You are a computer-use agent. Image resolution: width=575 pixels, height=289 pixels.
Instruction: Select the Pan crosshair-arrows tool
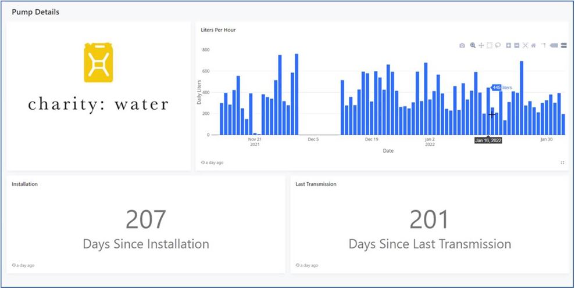tap(481, 45)
